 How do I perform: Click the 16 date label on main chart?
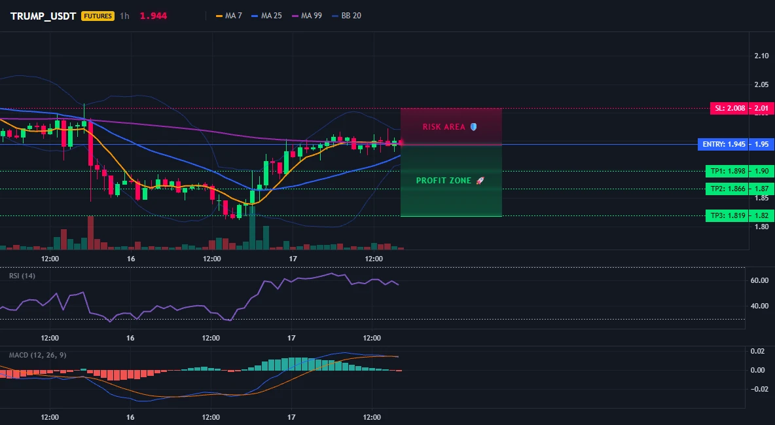tap(131, 259)
